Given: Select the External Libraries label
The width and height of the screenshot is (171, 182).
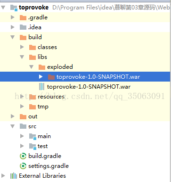Looking at the screenshot, I should 42,176.
